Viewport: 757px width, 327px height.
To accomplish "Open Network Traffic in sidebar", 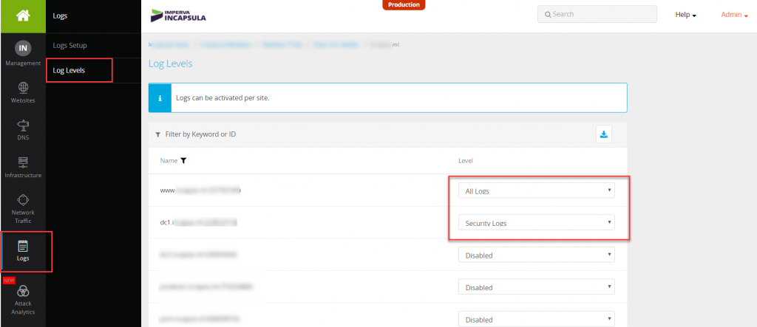I will coord(22,204).
